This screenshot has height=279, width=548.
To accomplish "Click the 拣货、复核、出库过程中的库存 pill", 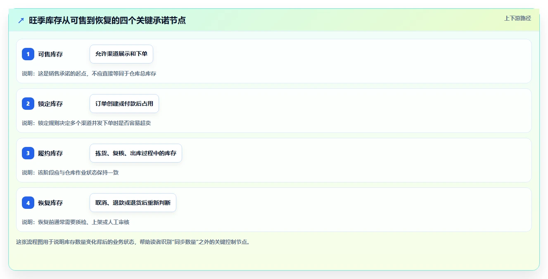I will 136,153.
